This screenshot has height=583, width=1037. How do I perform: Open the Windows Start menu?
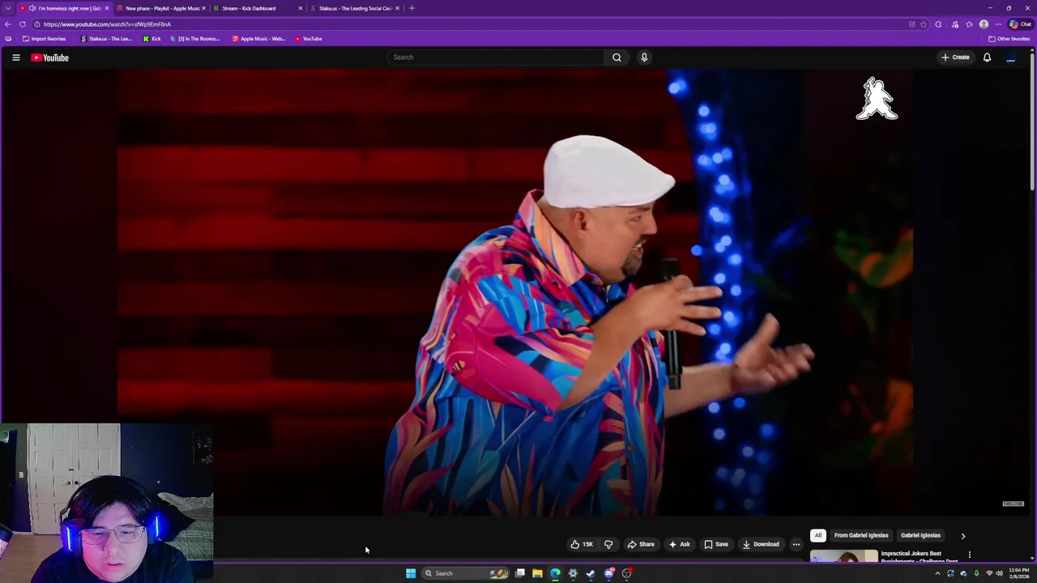pos(411,573)
